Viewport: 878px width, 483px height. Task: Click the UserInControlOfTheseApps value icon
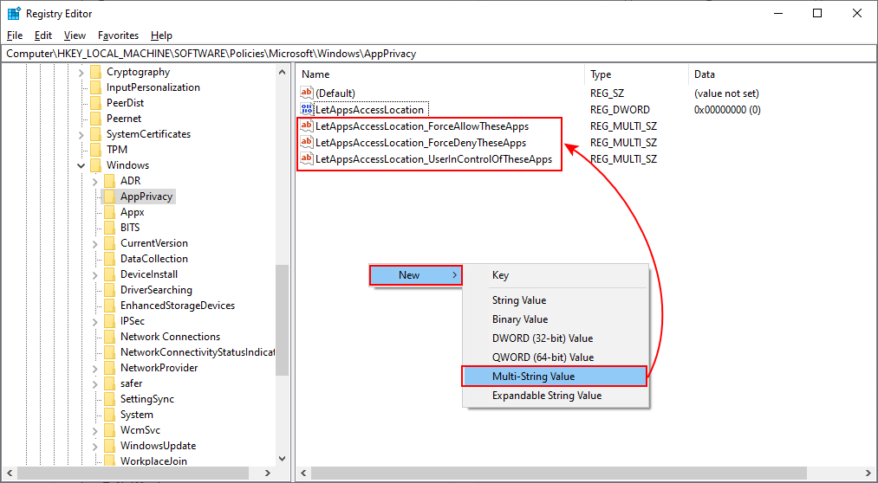pyautogui.click(x=307, y=159)
